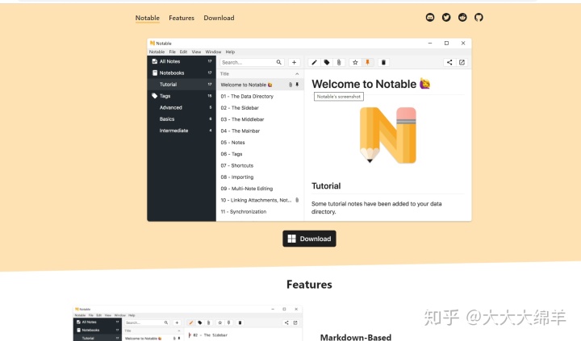
Task: Open the Window menu
Action: tap(213, 52)
